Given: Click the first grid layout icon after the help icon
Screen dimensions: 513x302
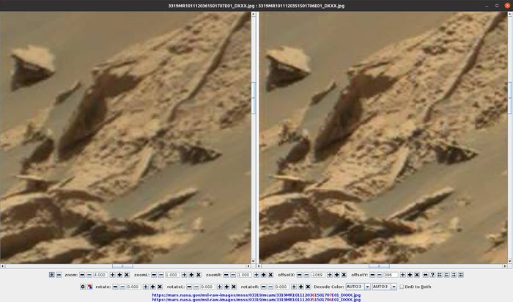Looking at the screenshot, I should [x=440, y=275].
